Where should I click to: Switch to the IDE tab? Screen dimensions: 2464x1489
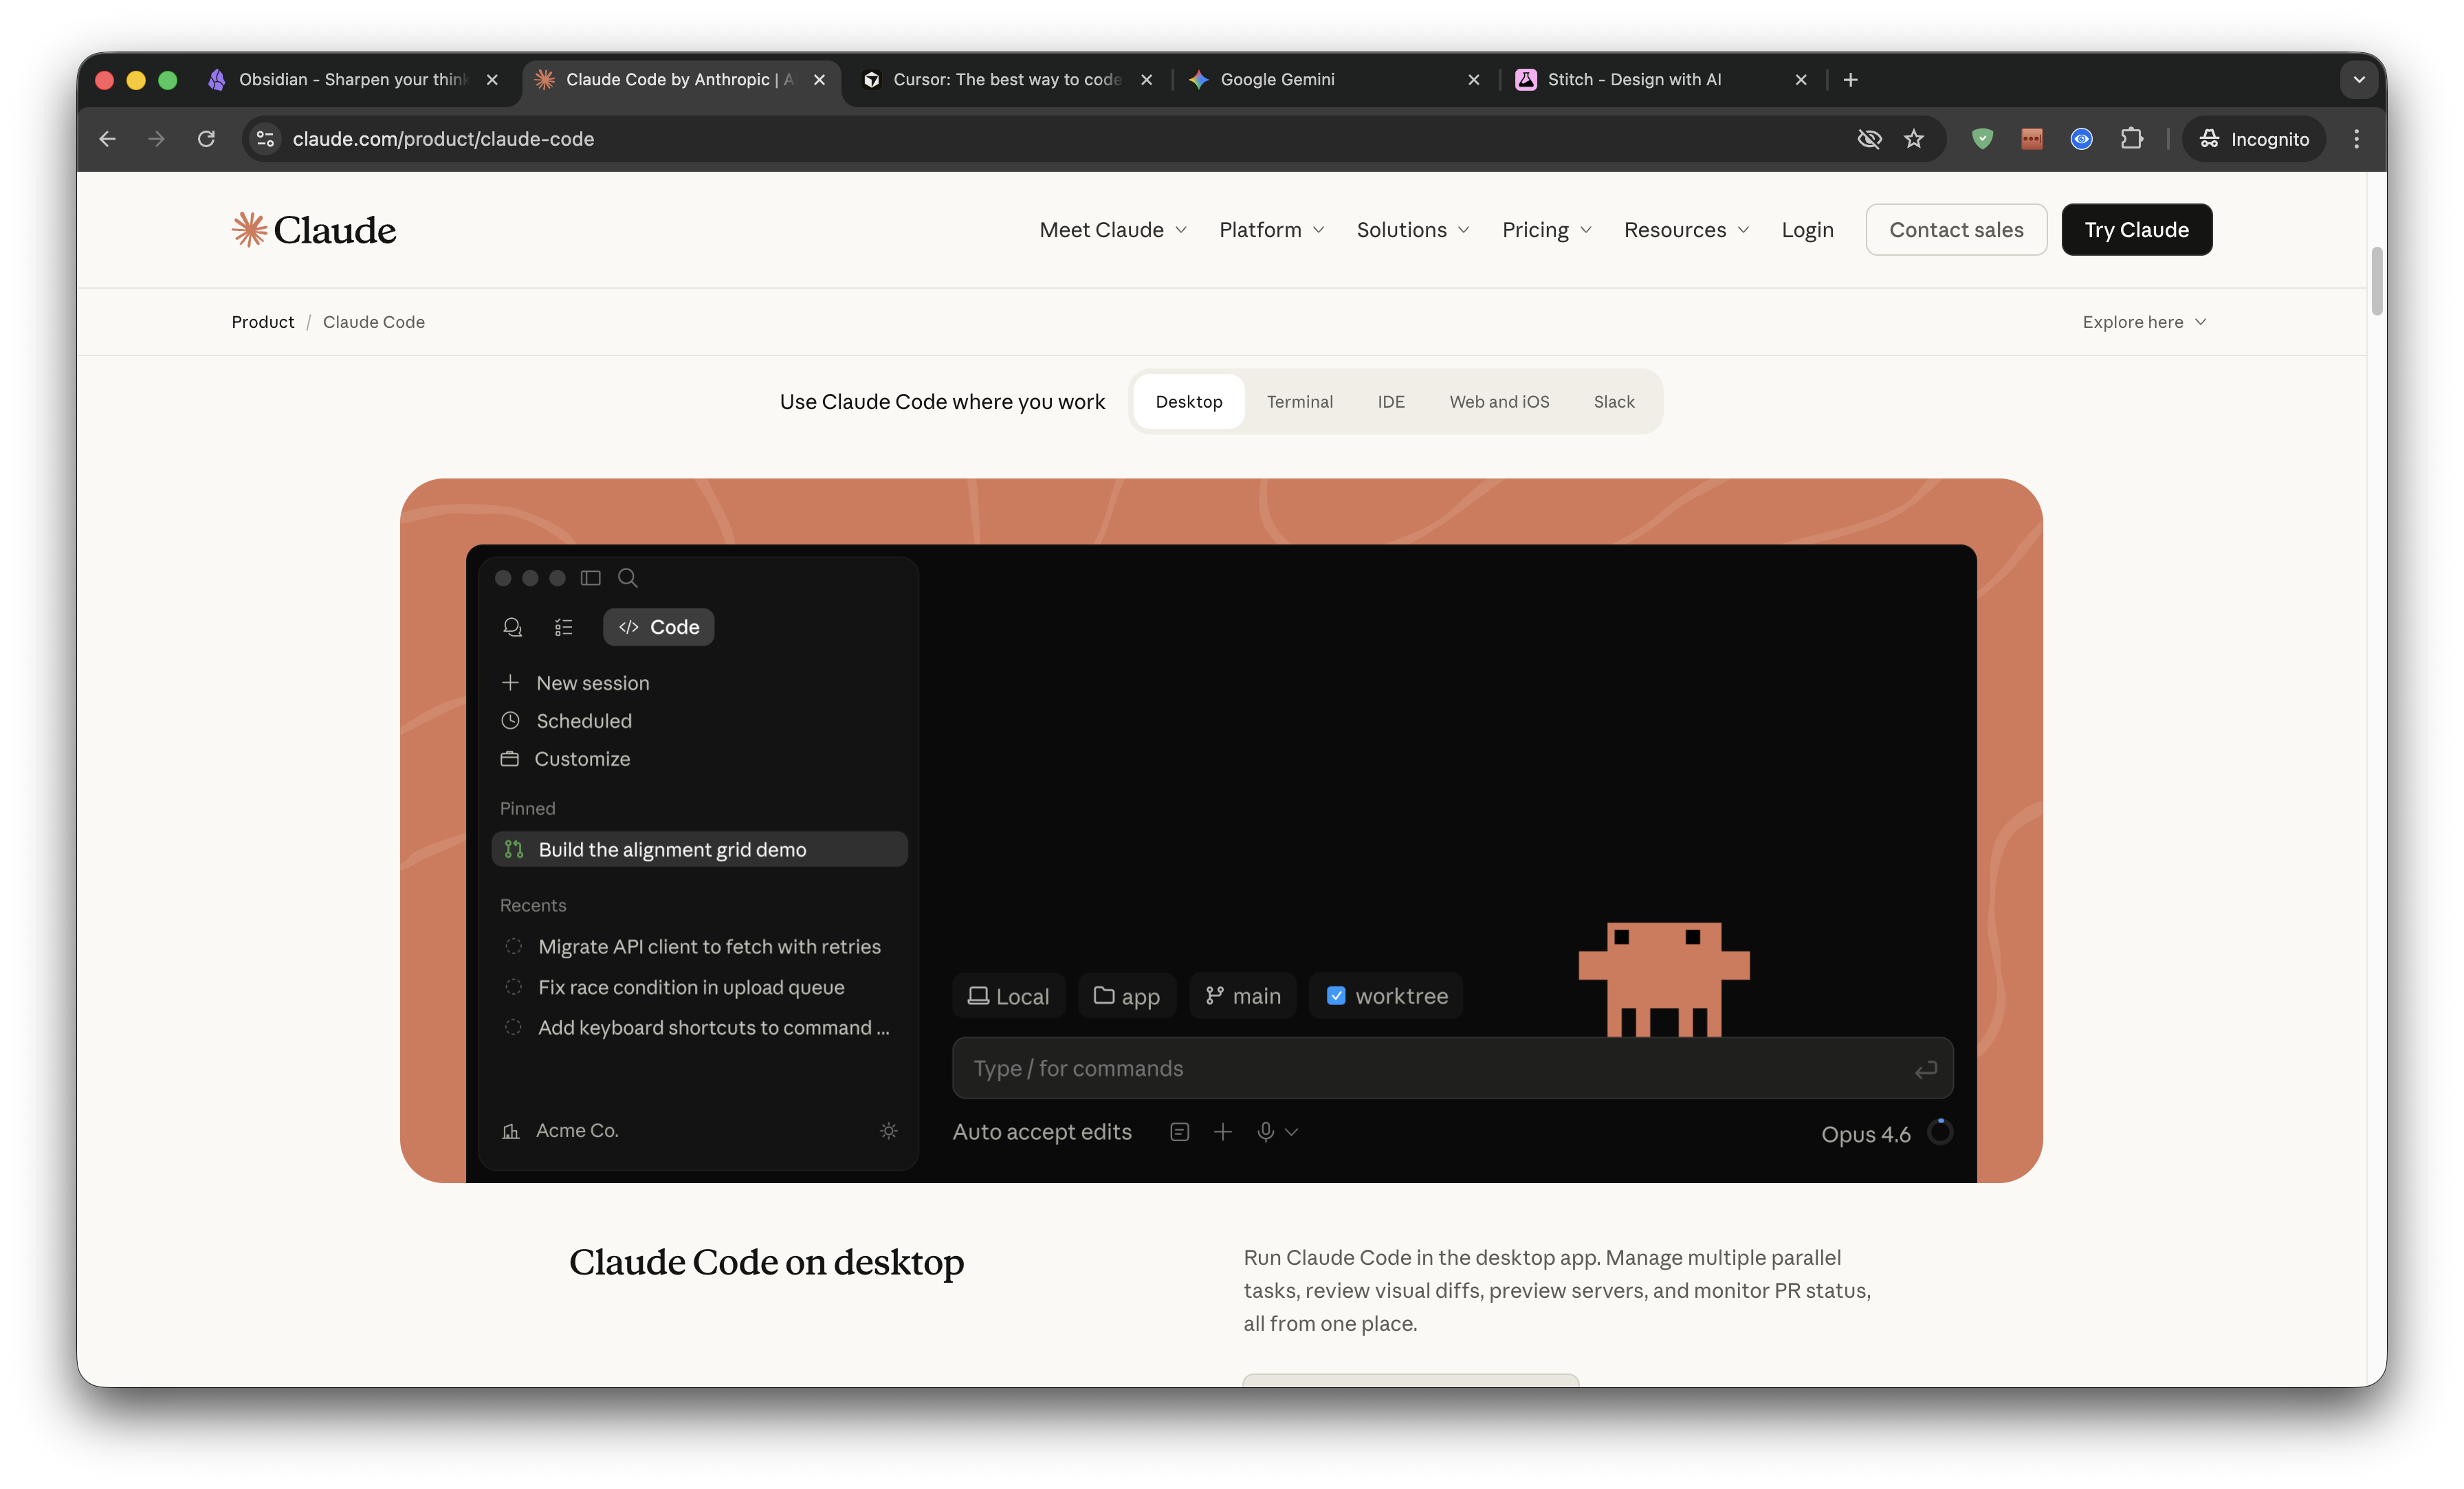pos(1391,402)
